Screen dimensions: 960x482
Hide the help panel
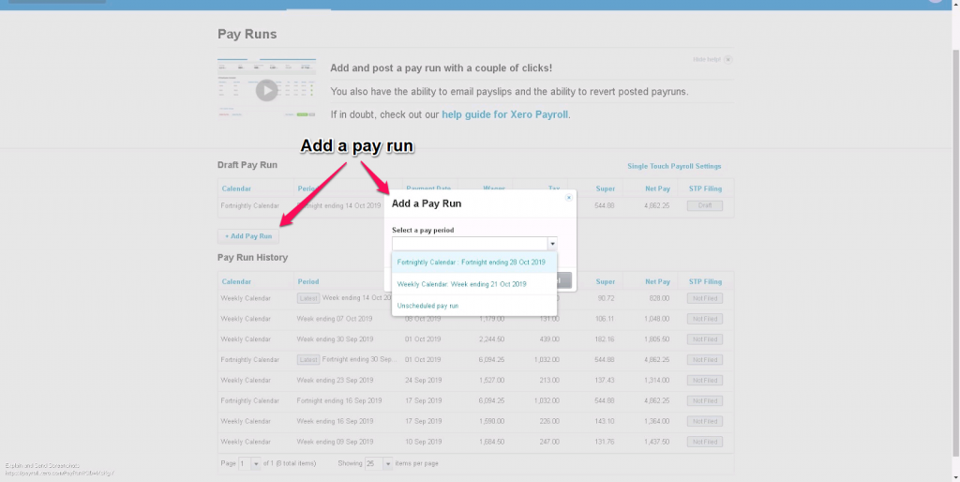(712, 59)
